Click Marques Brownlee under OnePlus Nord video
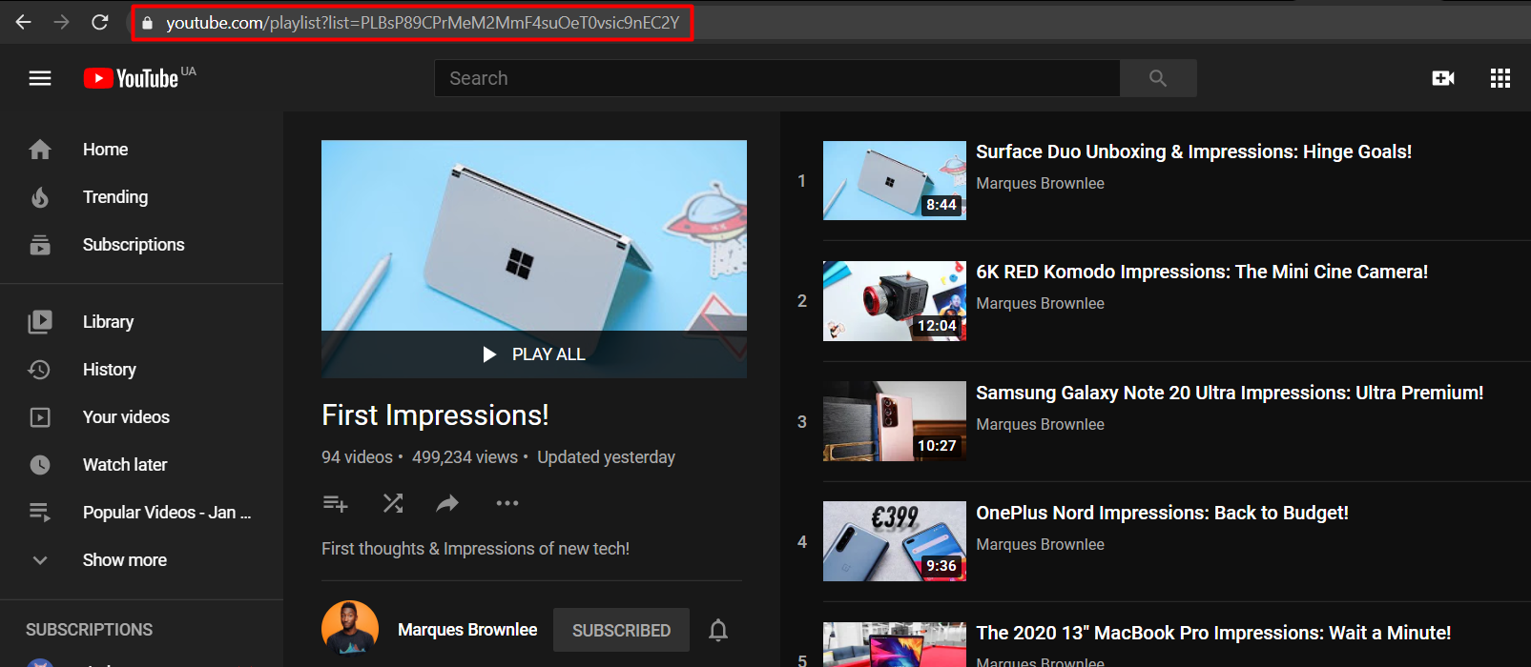 pyautogui.click(x=1040, y=544)
